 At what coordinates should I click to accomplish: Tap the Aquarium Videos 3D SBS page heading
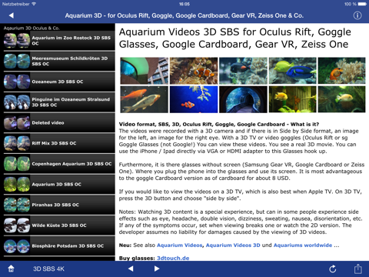235,38
